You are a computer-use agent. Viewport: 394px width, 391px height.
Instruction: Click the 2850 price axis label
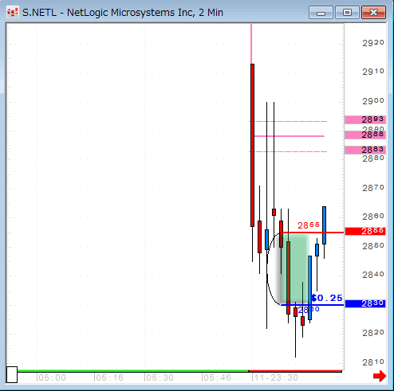click(373, 246)
